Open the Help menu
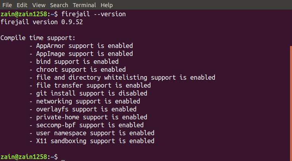The width and height of the screenshot is (292, 161). (x=107, y=5)
